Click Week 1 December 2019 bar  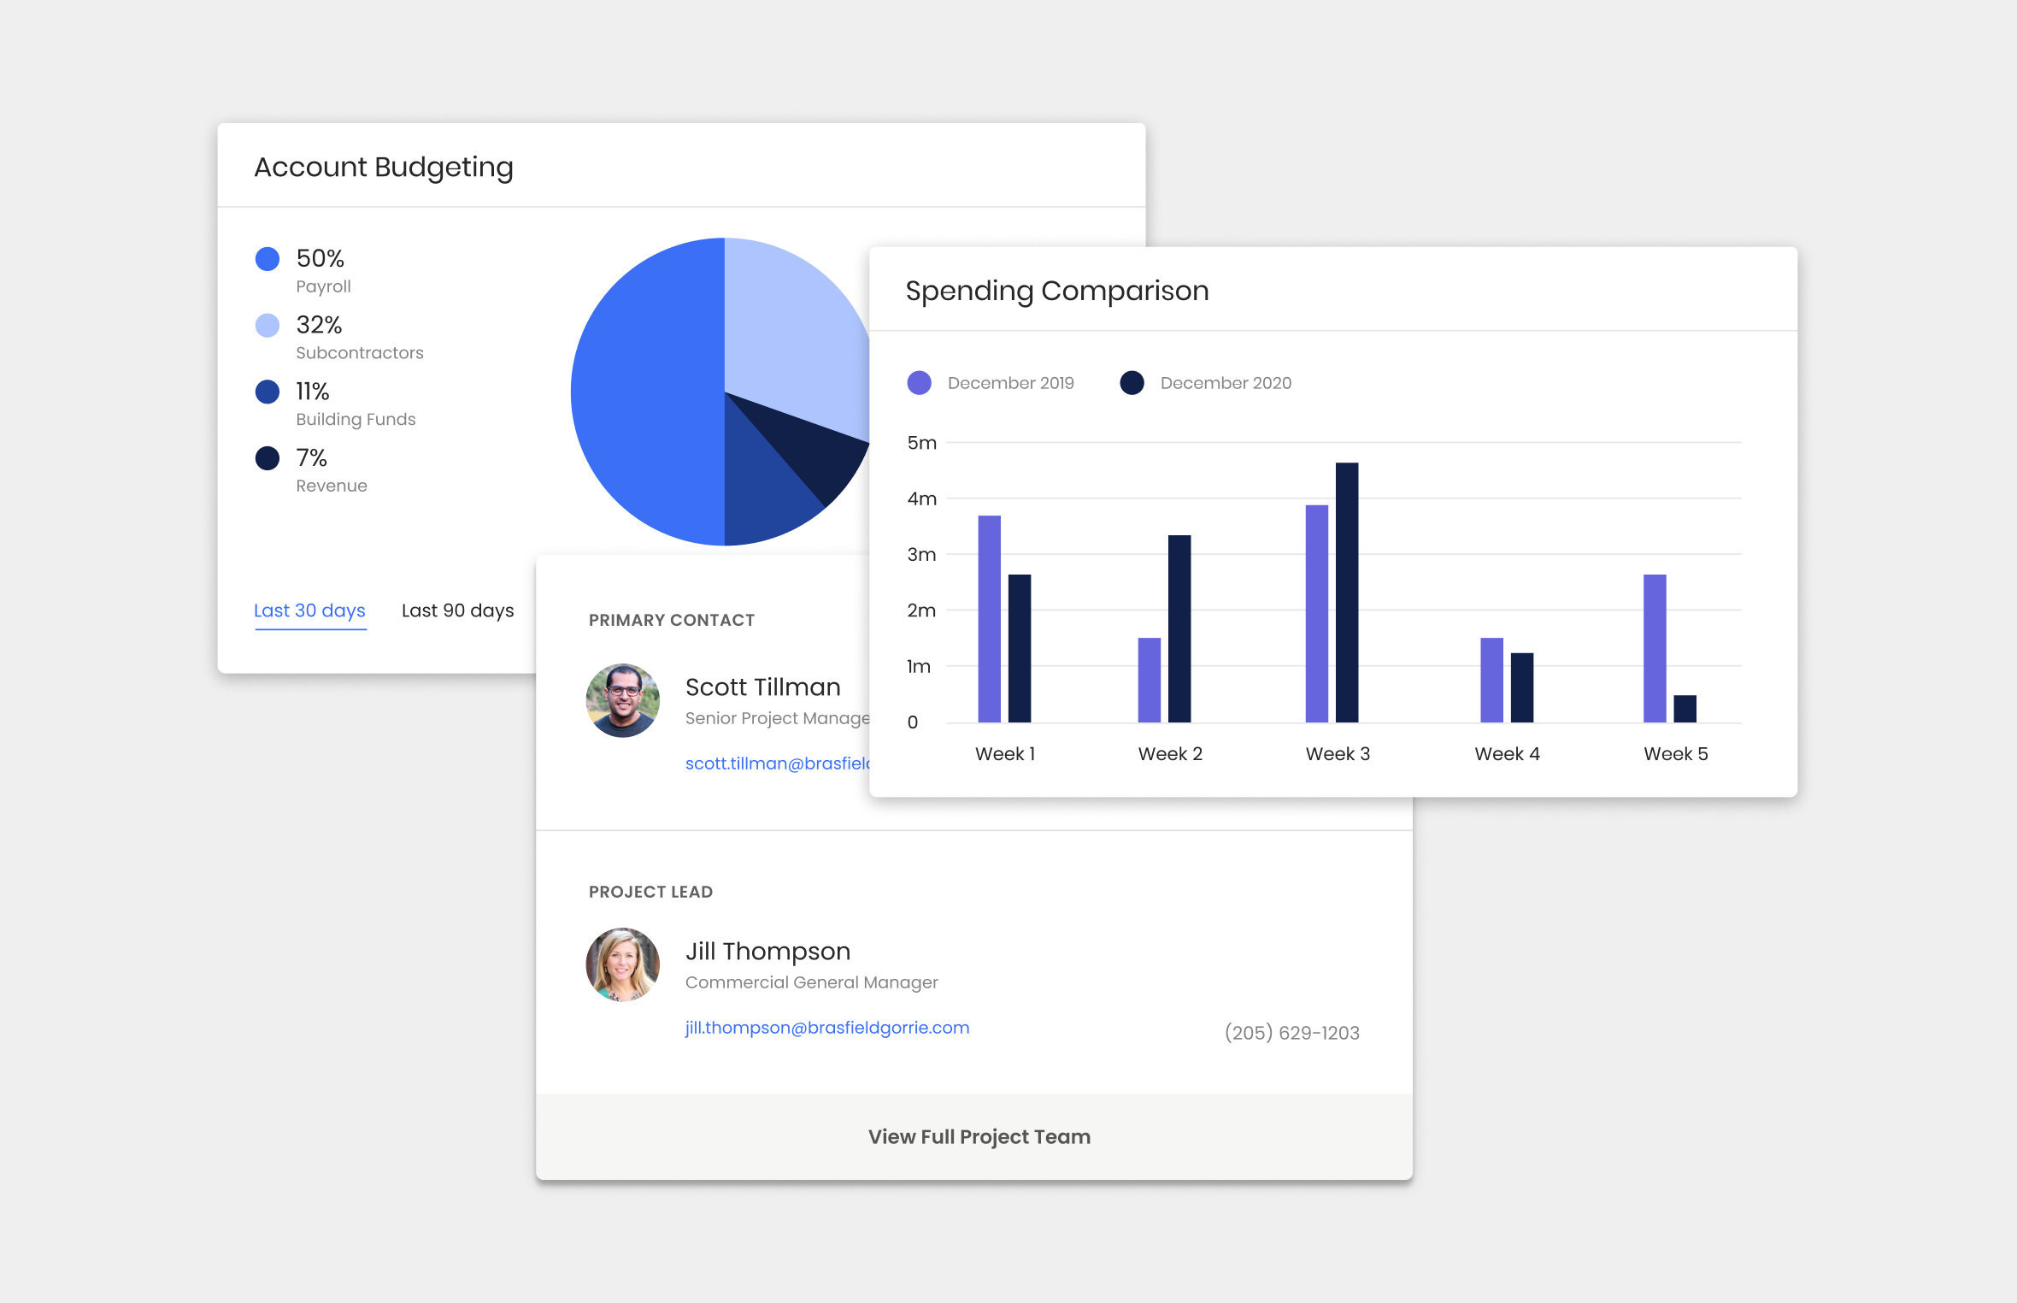pyautogui.click(x=989, y=619)
